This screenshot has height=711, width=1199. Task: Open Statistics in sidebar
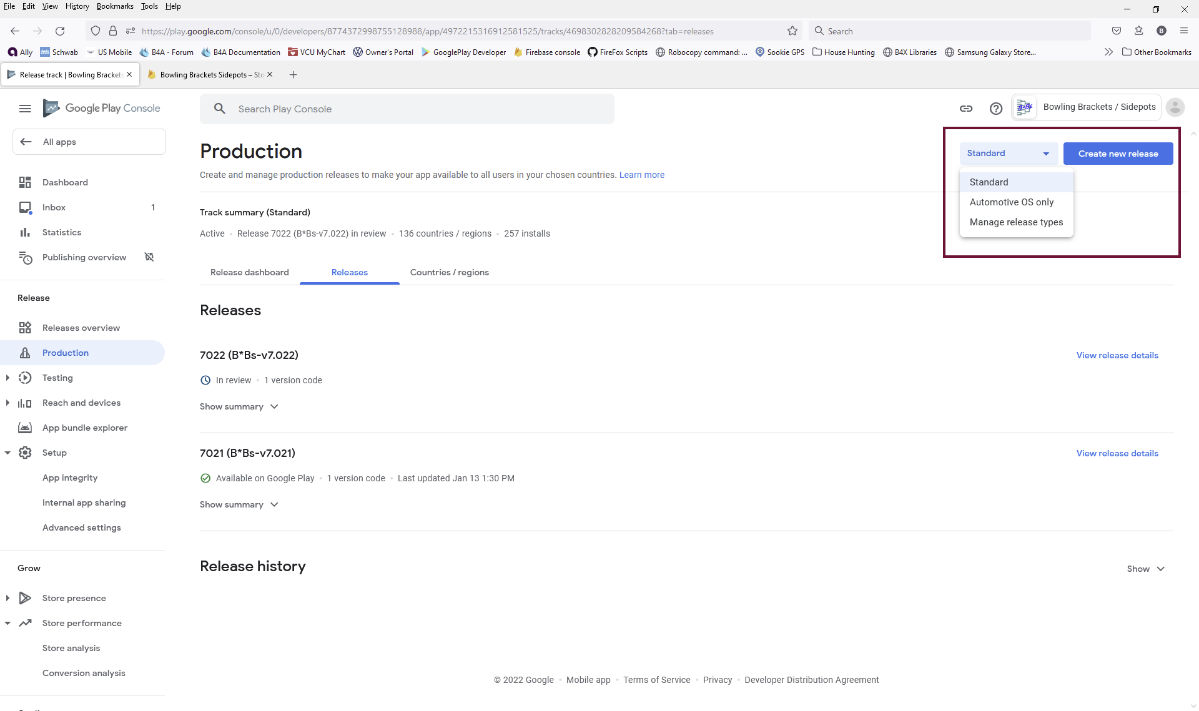coord(61,232)
